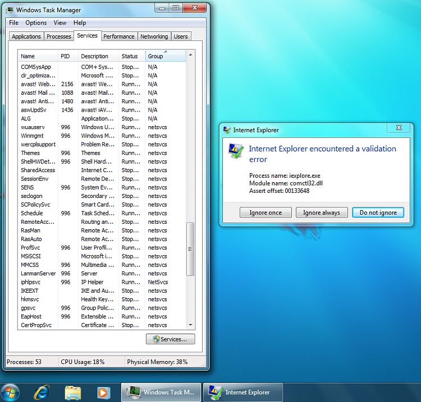
Task: Click Task Manager title bar icon
Action: coord(10,10)
